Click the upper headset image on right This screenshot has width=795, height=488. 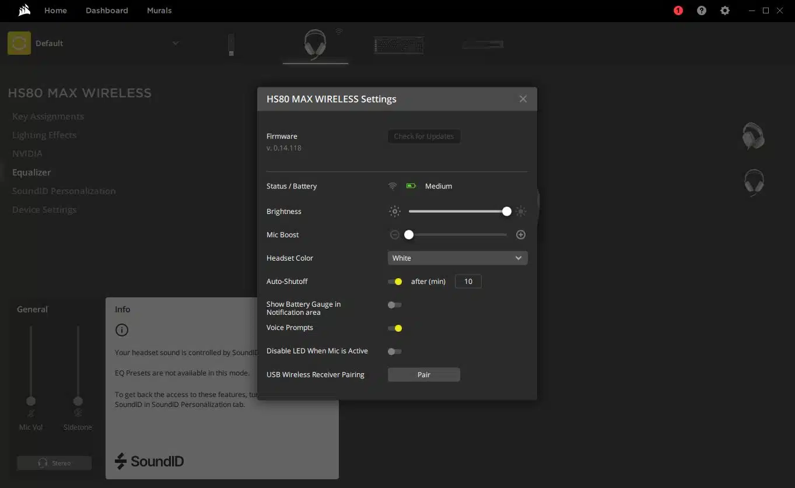[753, 136]
